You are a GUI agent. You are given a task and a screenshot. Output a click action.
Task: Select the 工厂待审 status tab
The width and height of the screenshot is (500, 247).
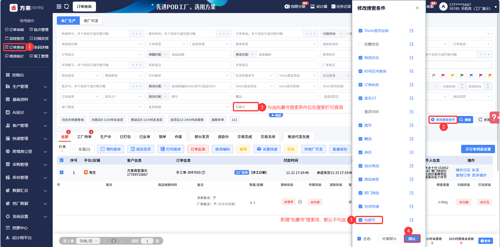click(x=84, y=137)
